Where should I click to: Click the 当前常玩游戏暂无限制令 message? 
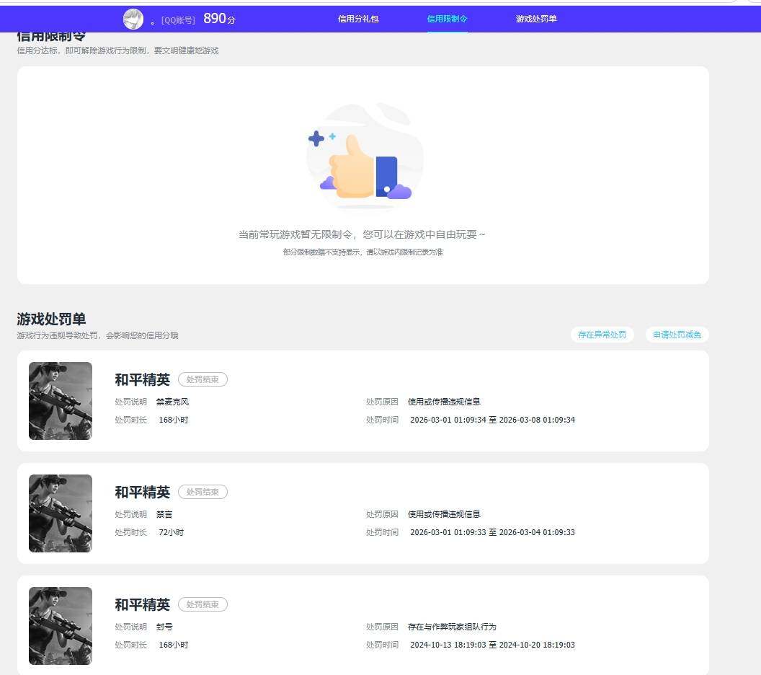pyautogui.click(x=362, y=234)
